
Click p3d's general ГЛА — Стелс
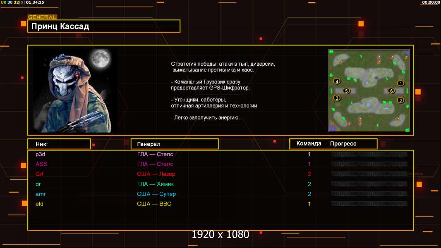(x=155, y=154)
